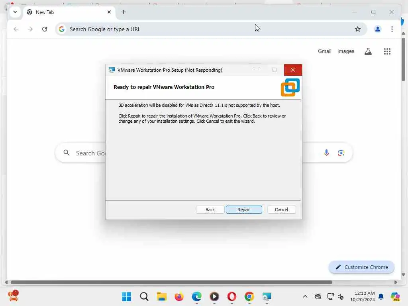Viewport: 408px width, 306px height.
Task: Open Microsoft Edge from the taskbar
Action: (x=197, y=296)
